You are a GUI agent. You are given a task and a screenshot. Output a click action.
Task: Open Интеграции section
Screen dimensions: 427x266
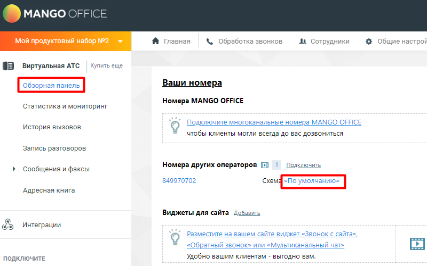(42, 225)
